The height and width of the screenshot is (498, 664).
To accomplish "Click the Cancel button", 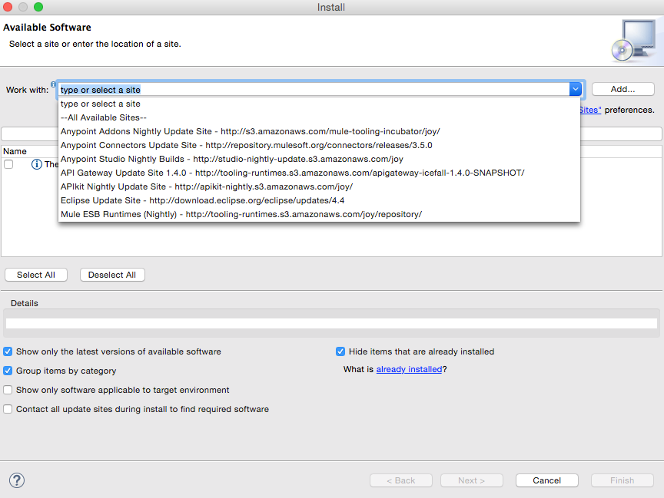I will coord(546,480).
